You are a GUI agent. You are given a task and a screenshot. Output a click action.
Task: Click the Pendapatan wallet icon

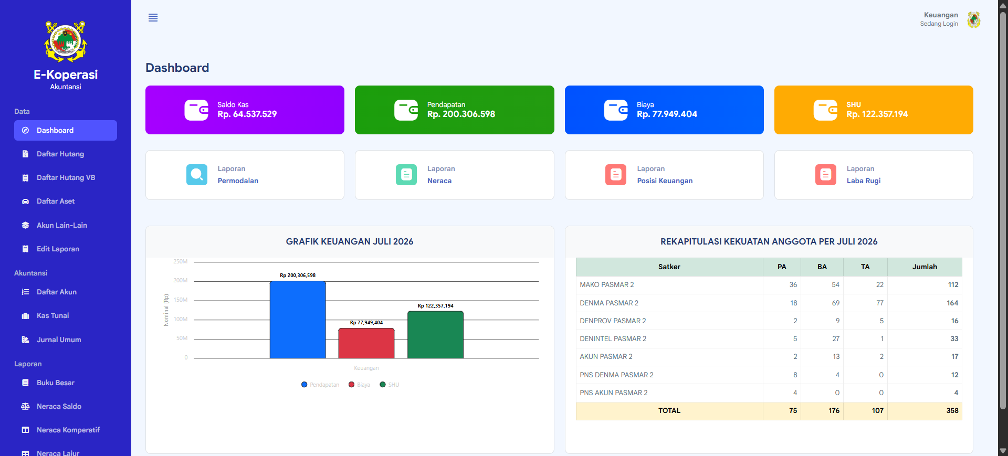pos(406,110)
